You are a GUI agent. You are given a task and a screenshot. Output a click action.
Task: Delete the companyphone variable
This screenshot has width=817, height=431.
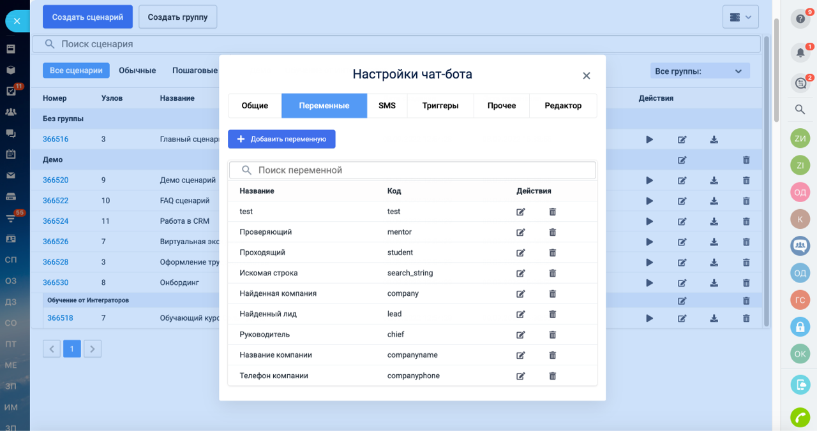pyautogui.click(x=553, y=376)
